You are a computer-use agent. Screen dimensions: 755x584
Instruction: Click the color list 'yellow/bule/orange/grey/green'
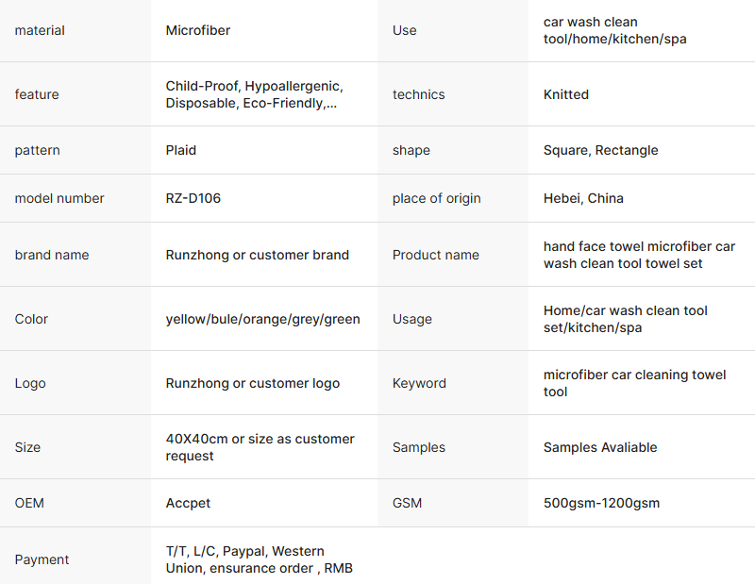click(262, 319)
